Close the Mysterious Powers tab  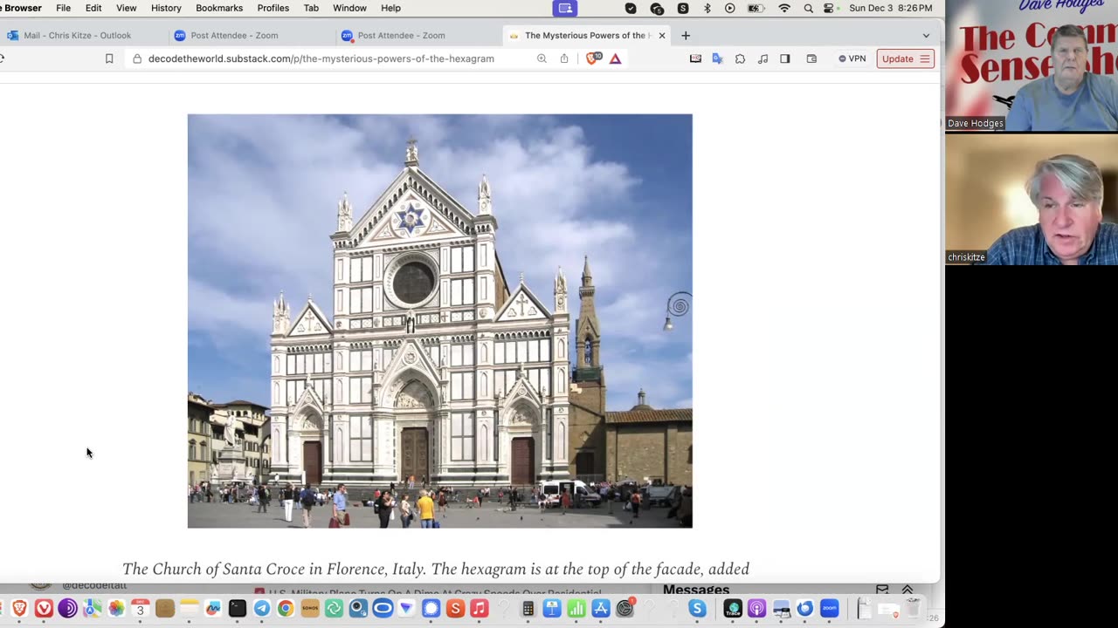[x=662, y=36]
